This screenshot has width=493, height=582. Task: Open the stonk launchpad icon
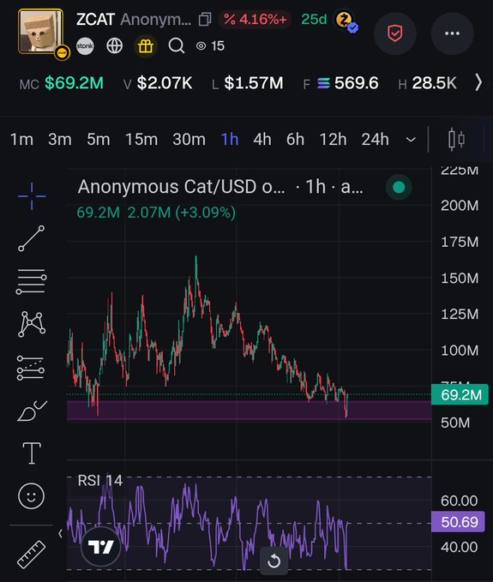point(85,46)
